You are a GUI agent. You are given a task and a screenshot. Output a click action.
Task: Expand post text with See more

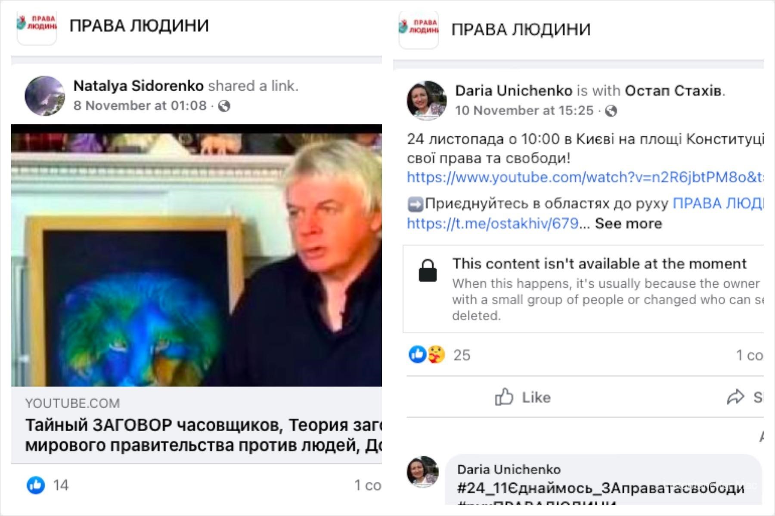click(629, 224)
